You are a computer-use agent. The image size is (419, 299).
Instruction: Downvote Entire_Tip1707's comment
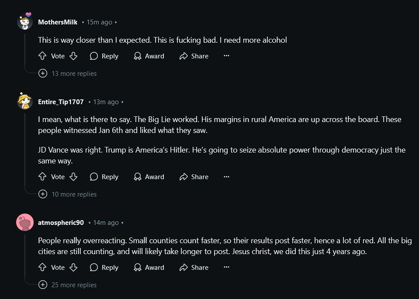pyautogui.click(x=73, y=177)
